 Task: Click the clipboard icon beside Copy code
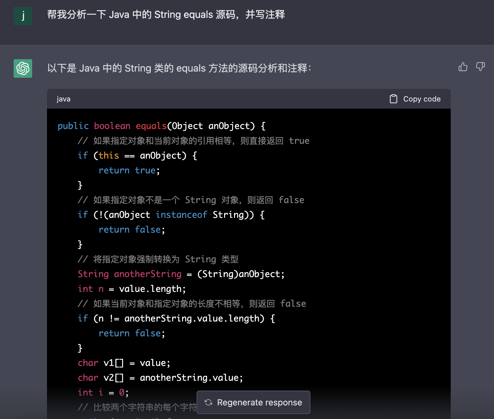[394, 99]
